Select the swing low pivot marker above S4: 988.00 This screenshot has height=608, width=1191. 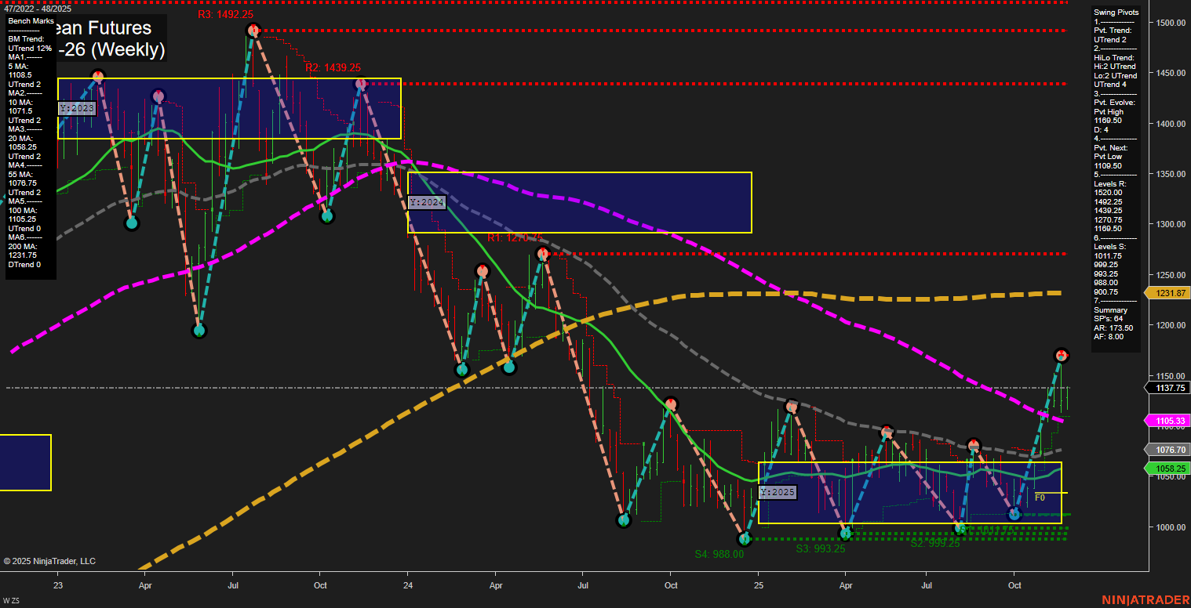745,539
